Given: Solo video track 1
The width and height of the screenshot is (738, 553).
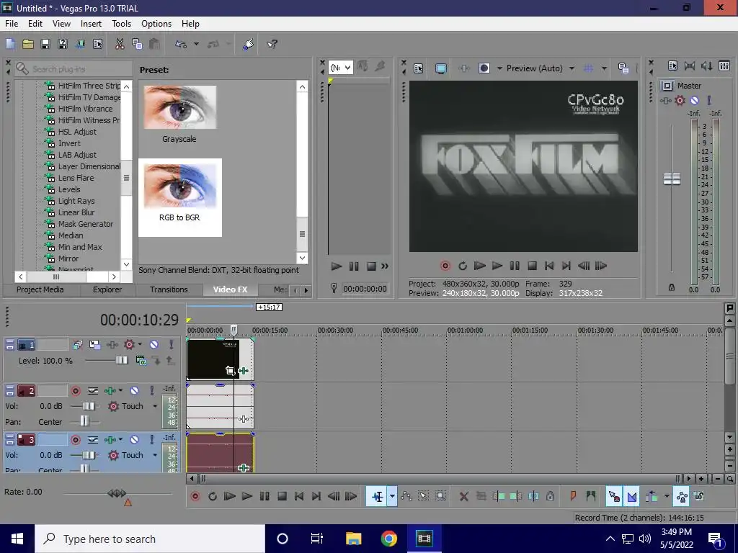Looking at the screenshot, I should pos(172,345).
